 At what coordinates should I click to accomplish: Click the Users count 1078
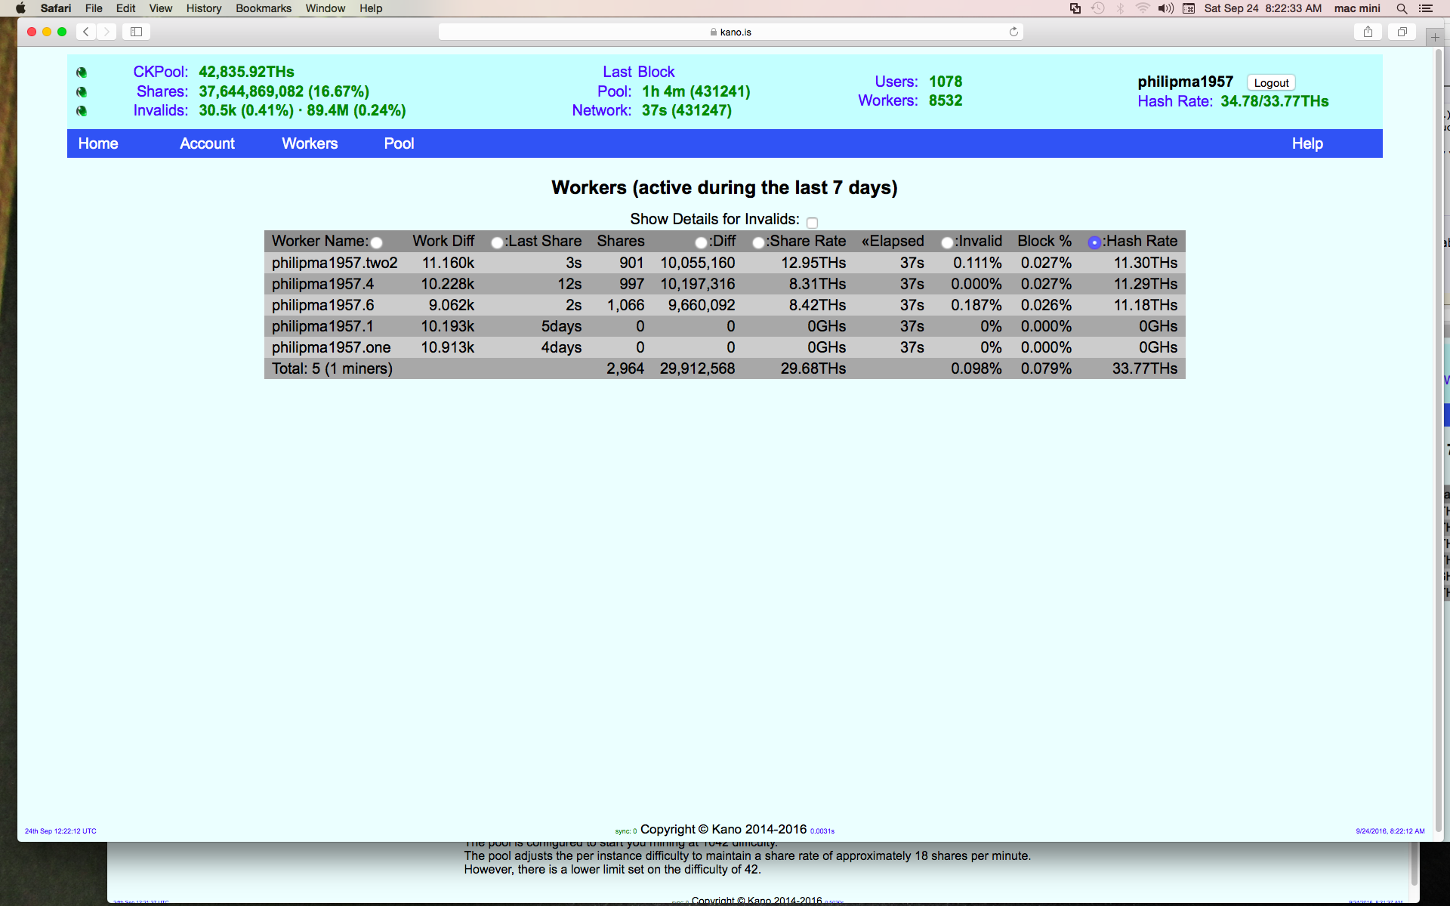[x=946, y=82]
